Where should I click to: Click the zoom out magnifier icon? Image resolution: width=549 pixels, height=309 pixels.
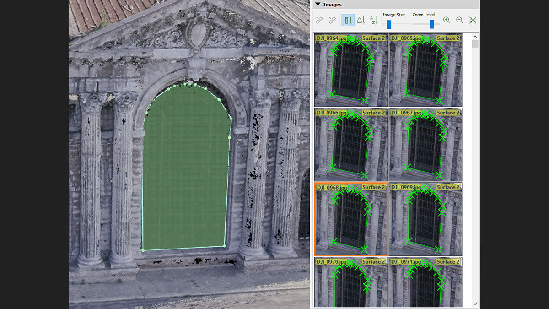[459, 20]
